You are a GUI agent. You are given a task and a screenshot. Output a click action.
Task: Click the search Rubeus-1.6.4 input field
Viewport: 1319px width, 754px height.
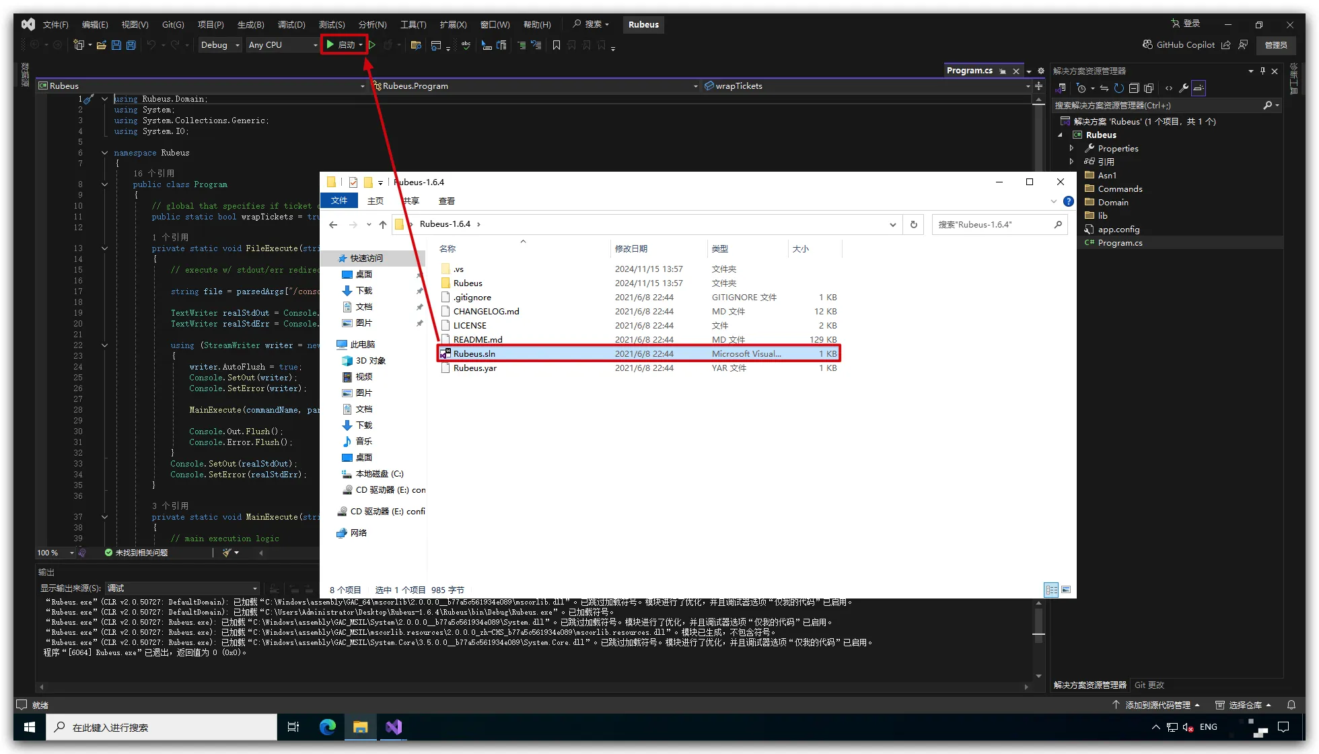click(999, 224)
